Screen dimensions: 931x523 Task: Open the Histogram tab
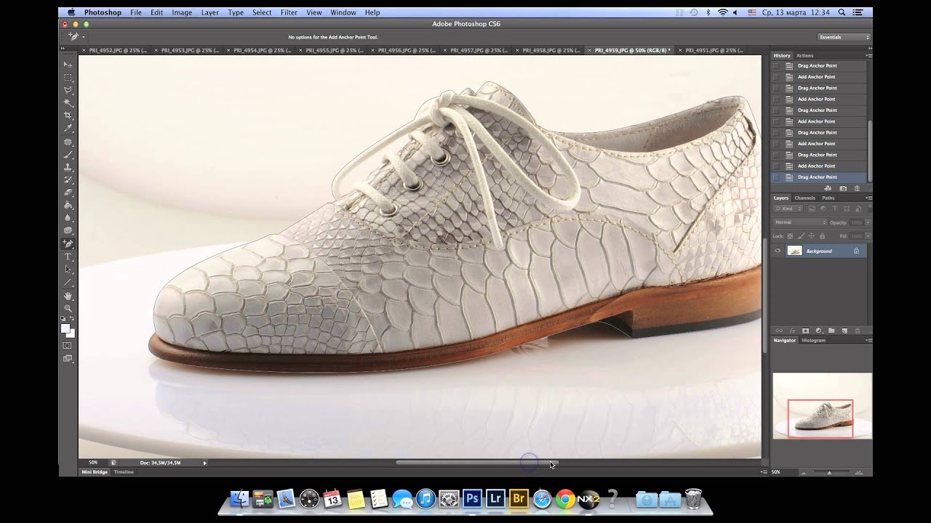(x=813, y=340)
